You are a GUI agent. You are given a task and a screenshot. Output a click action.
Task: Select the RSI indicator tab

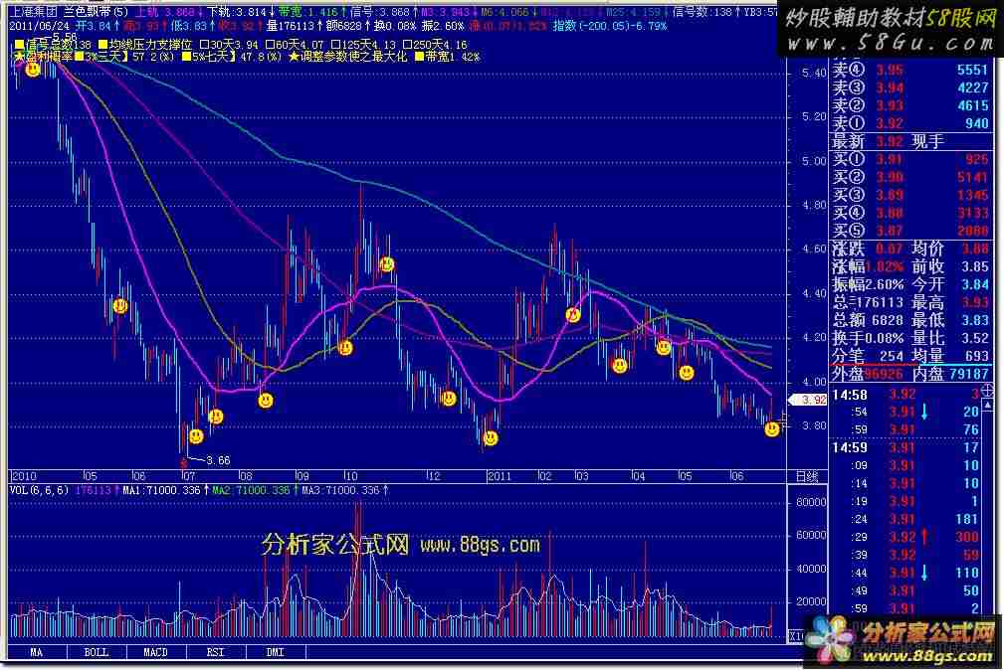[x=216, y=652]
